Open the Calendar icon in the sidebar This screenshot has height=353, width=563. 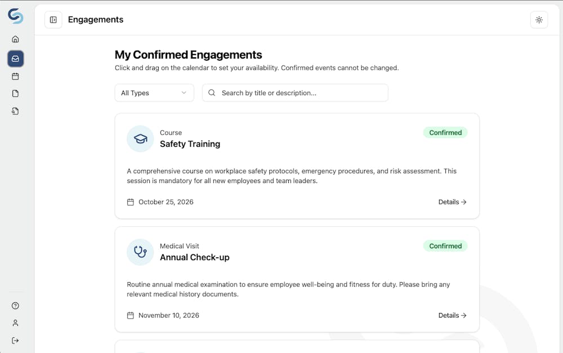15,76
